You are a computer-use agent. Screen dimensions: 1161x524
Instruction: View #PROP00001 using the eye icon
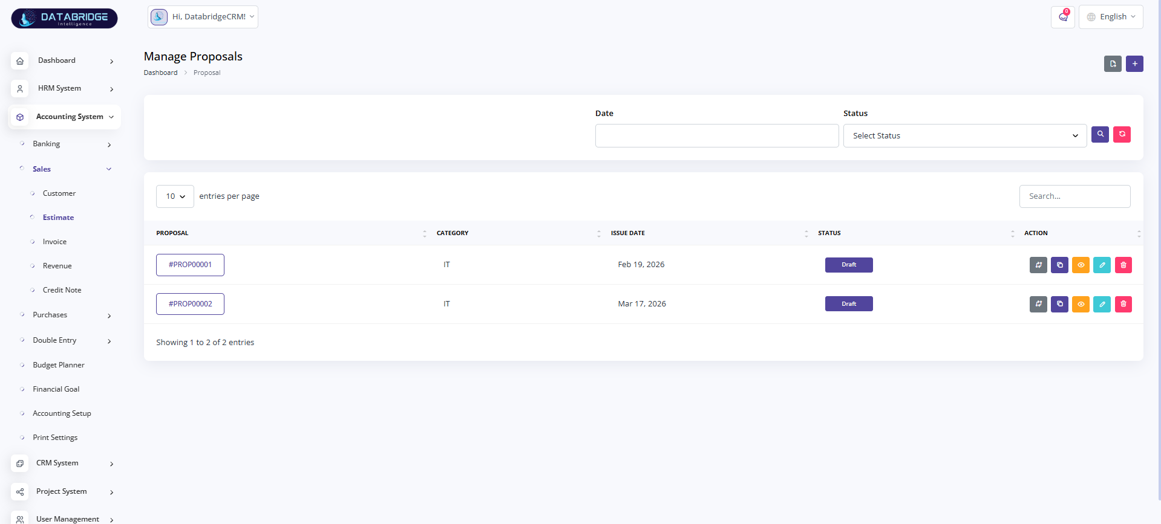click(1081, 265)
